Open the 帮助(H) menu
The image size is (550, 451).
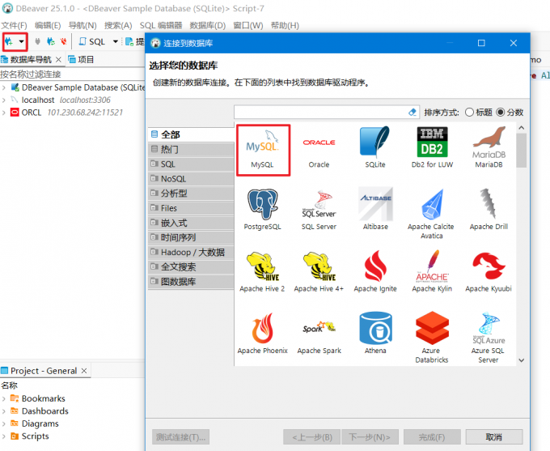[x=285, y=26]
